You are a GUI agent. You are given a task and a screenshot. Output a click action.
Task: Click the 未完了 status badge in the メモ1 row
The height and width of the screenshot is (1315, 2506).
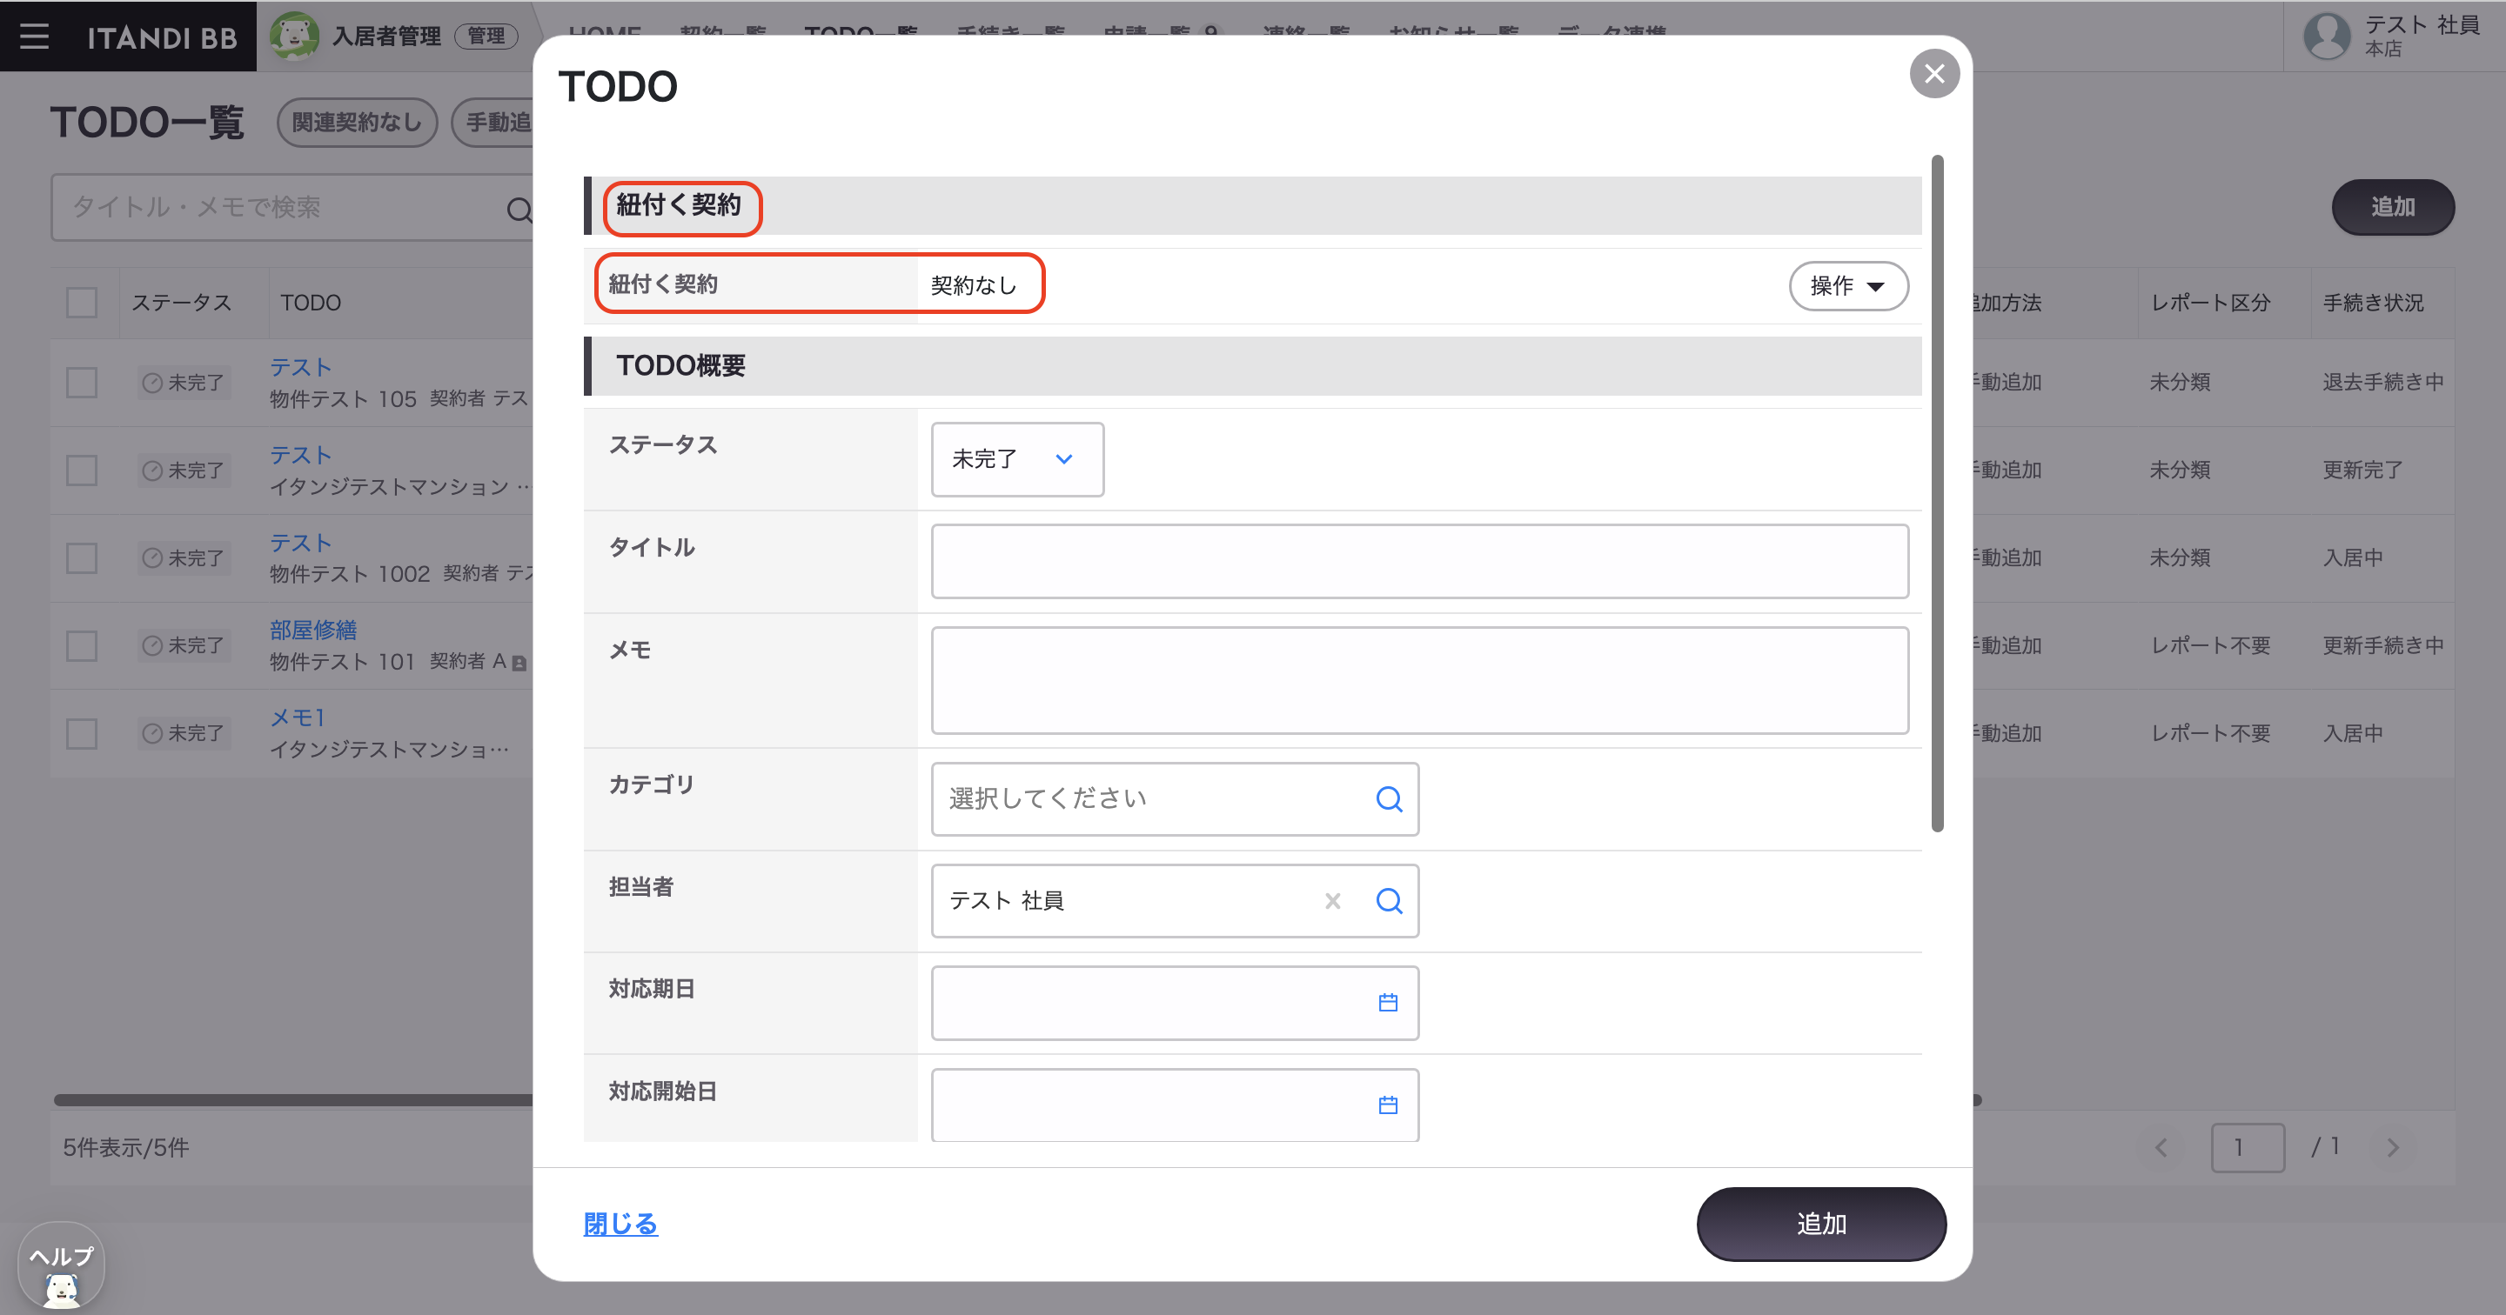184,733
